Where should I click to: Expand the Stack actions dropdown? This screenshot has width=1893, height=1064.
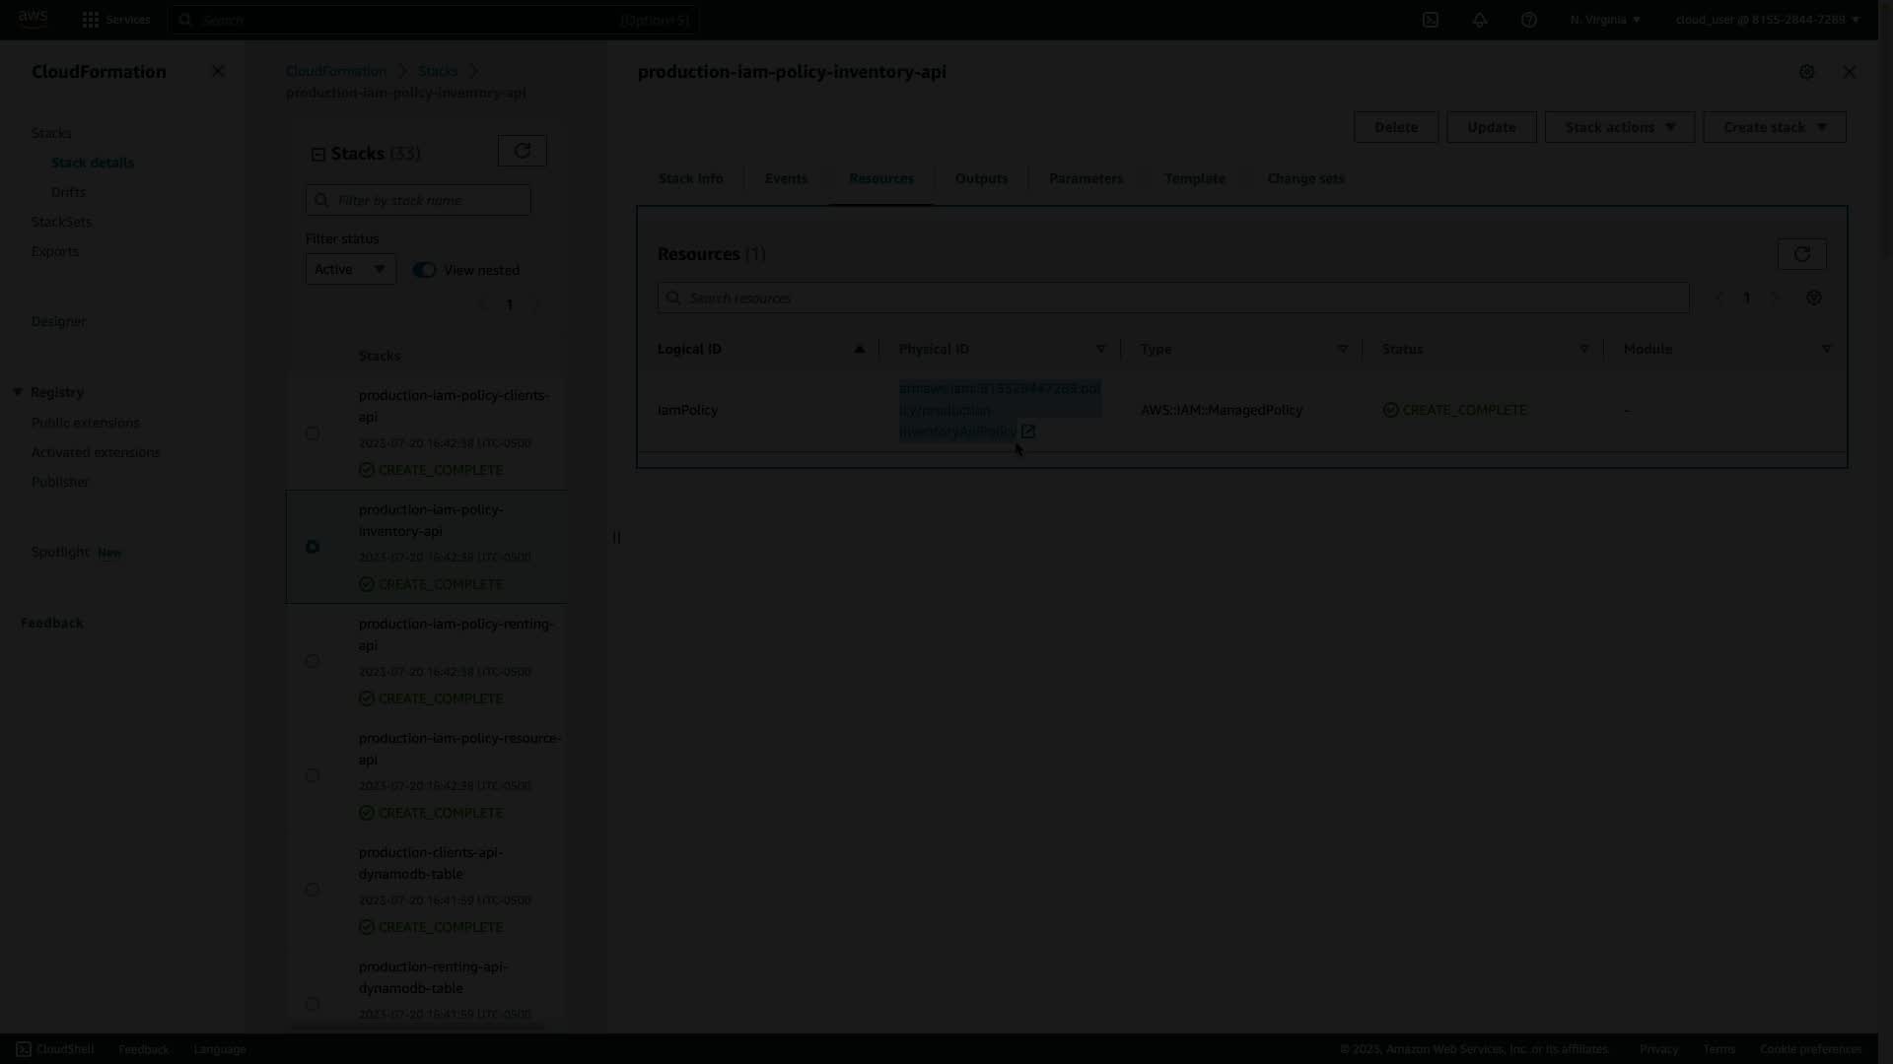(1619, 127)
